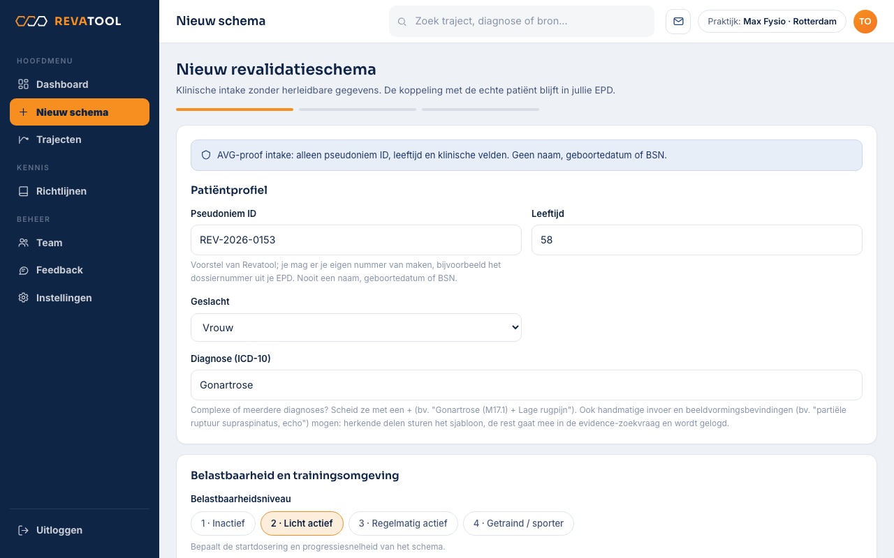Click the Leeftijd field with 58
This screenshot has width=894, height=558.
coord(697,240)
